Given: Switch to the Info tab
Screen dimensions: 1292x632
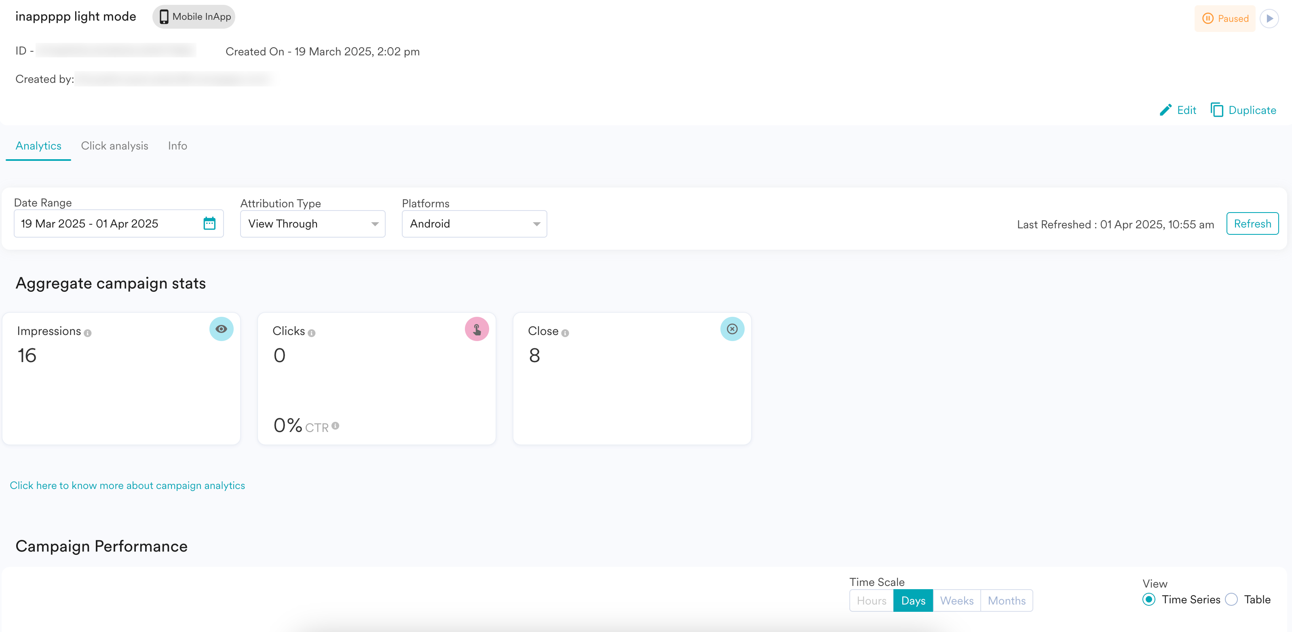Looking at the screenshot, I should pyautogui.click(x=177, y=146).
